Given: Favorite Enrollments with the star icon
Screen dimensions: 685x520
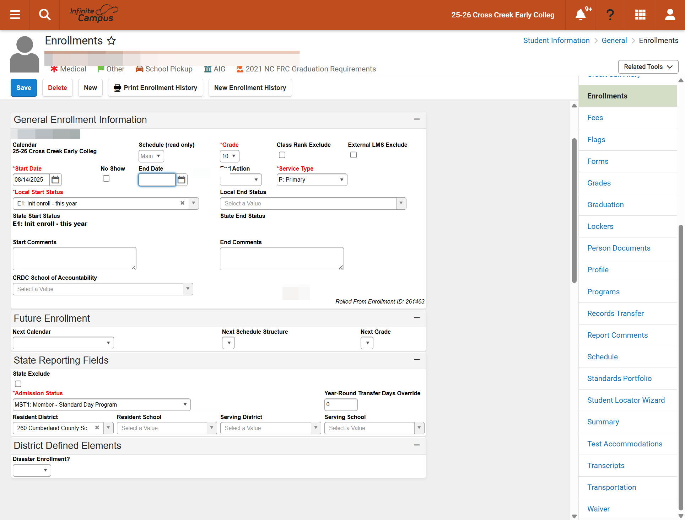Looking at the screenshot, I should pyautogui.click(x=112, y=41).
